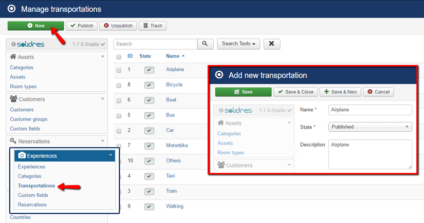The height and width of the screenshot is (223, 424).
Task: Open the Airplane transportation entry
Action: pos(175,69)
